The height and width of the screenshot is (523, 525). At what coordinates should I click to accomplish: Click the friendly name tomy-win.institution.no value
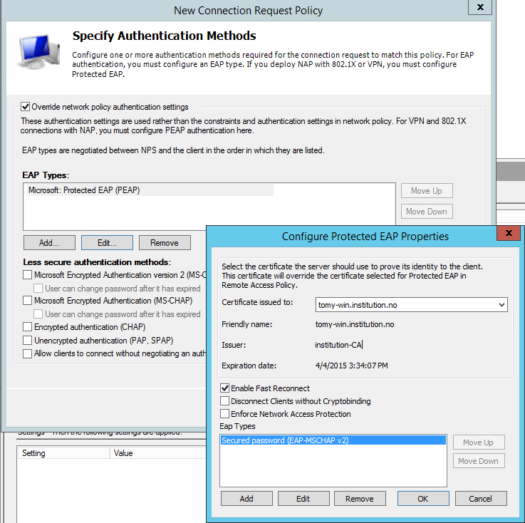pos(355,324)
